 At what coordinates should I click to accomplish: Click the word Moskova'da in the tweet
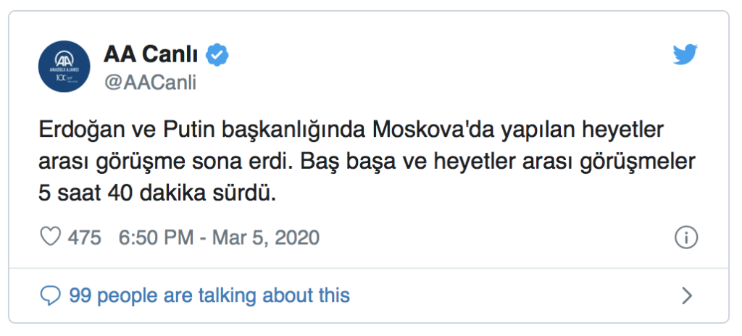430,130
